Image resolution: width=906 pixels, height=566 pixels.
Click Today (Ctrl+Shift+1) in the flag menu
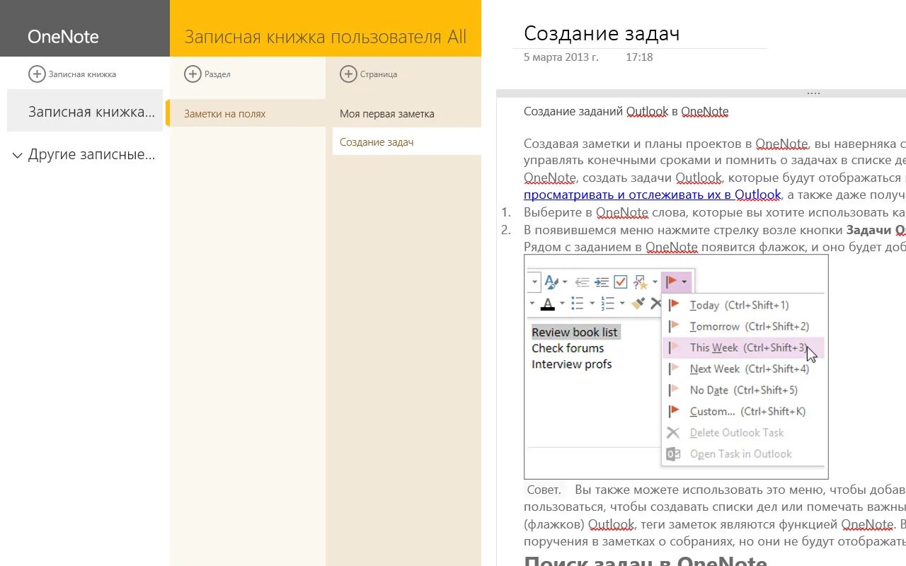(743, 305)
